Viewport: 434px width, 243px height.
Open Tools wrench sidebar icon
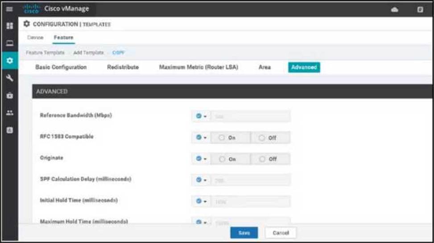[10, 78]
